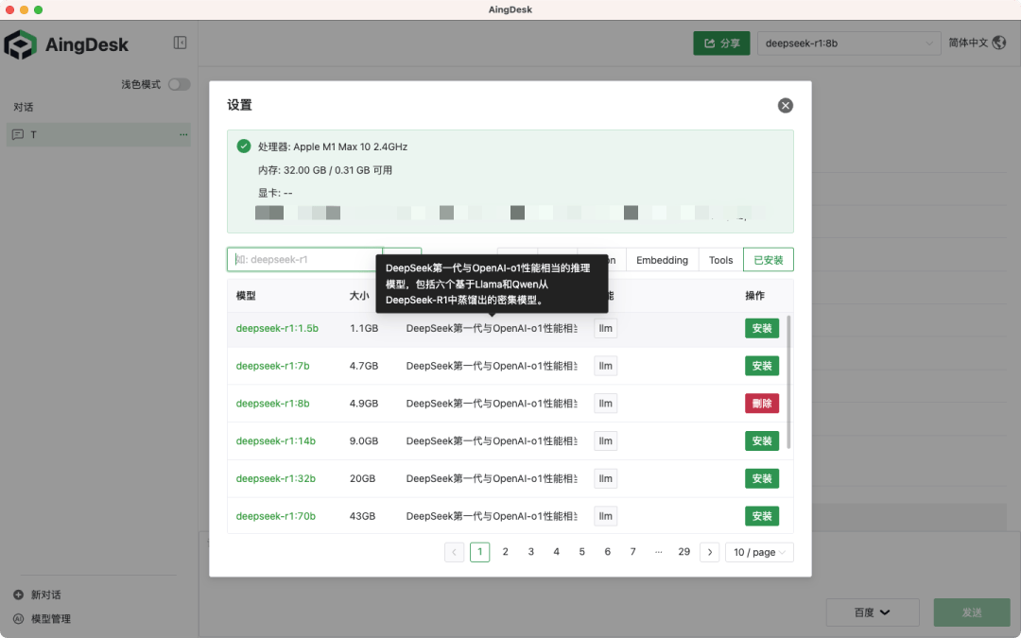This screenshot has height=638, width=1021.
Task: Switch to the 已安装 filter tab
Action: point(769,260)
